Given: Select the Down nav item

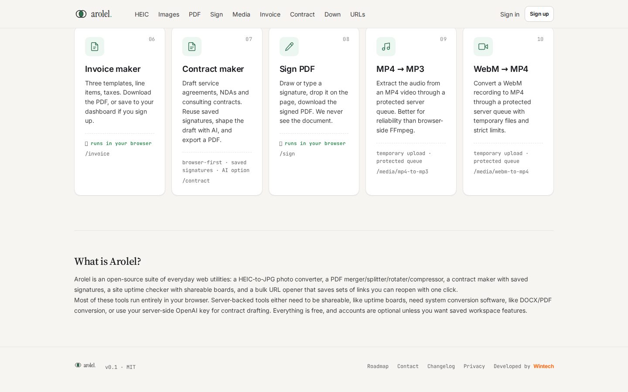Looking at the screenshot, I should pyautogui.click(x=332, y=14).
